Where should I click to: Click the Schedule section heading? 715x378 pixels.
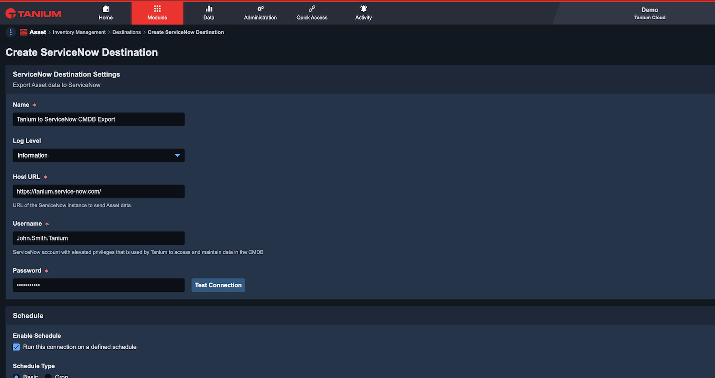click(x=28, y=316)
